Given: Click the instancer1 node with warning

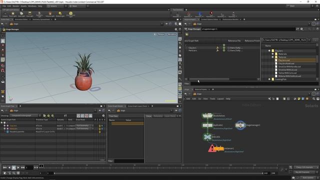Looking at the screenshot, I should [219, 149].
